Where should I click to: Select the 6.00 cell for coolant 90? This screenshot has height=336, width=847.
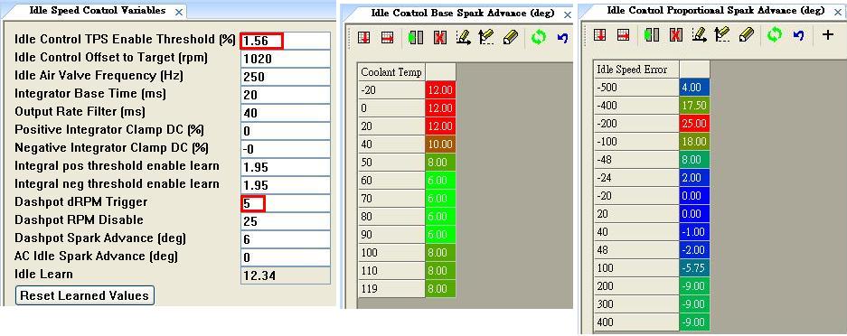click(440, 234)
